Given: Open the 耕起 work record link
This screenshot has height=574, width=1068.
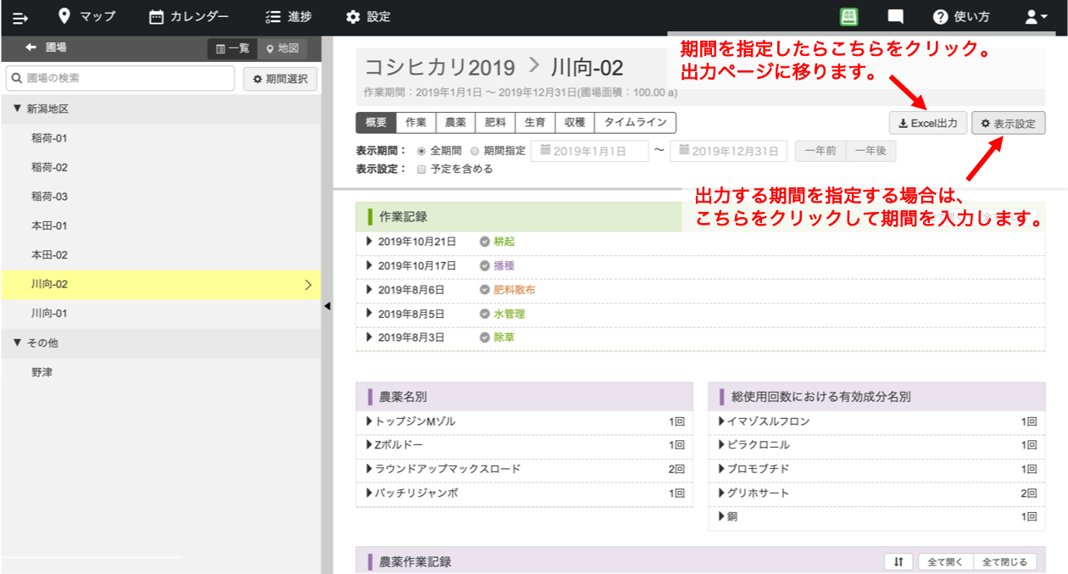Looking at the screenshot, I should [504, 242].
